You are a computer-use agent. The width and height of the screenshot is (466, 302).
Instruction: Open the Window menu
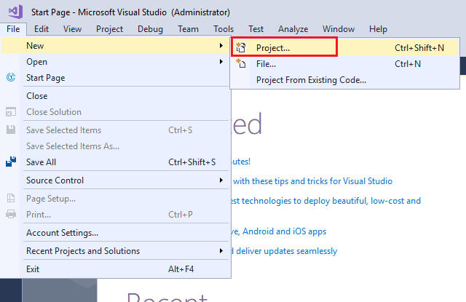coord(339,29)
